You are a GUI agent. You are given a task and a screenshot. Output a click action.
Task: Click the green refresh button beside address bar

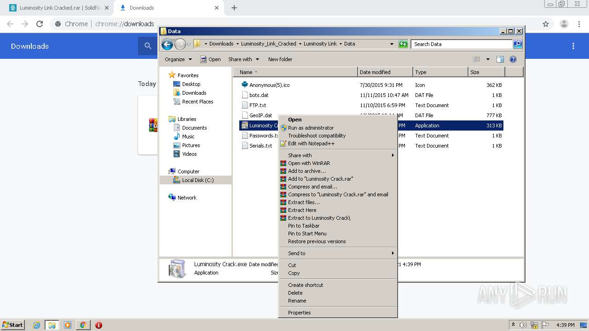coord(403,44)
